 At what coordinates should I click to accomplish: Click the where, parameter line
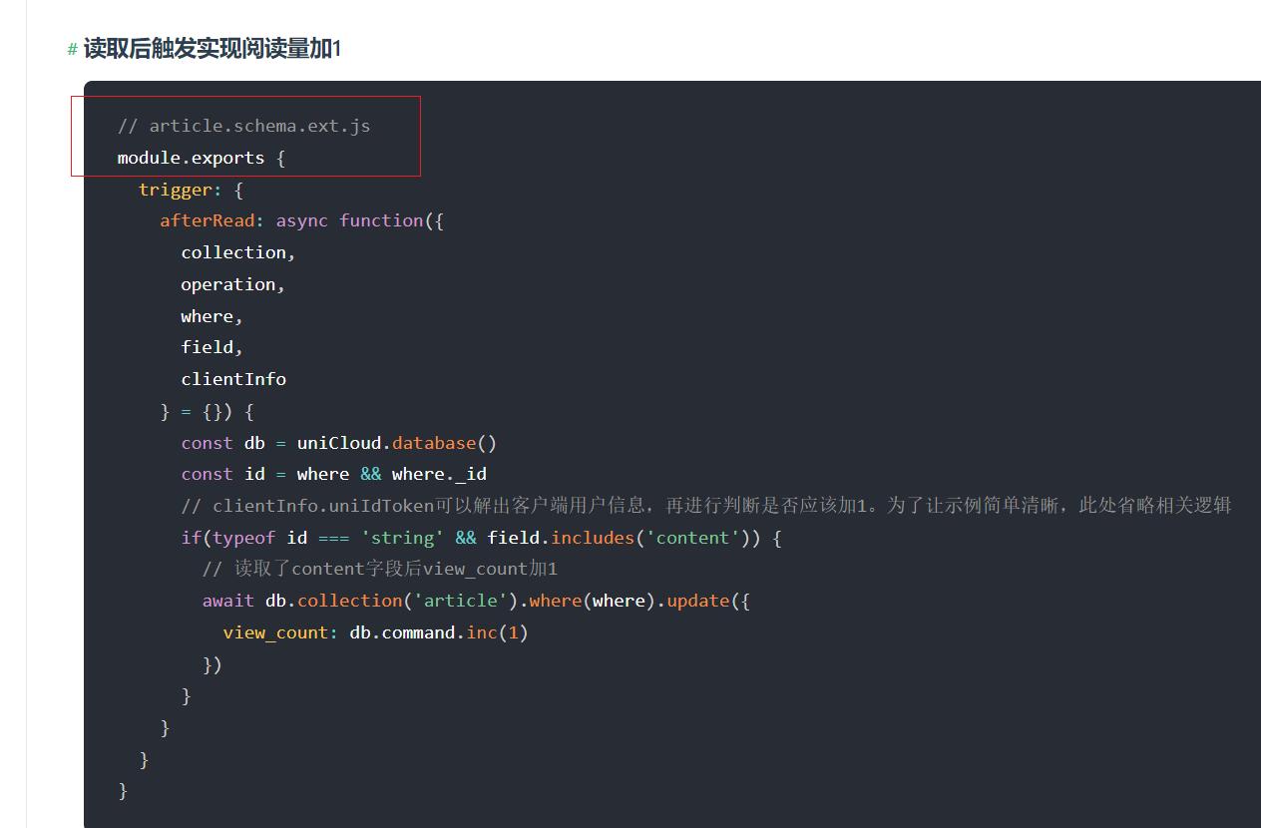click(211, 316)
